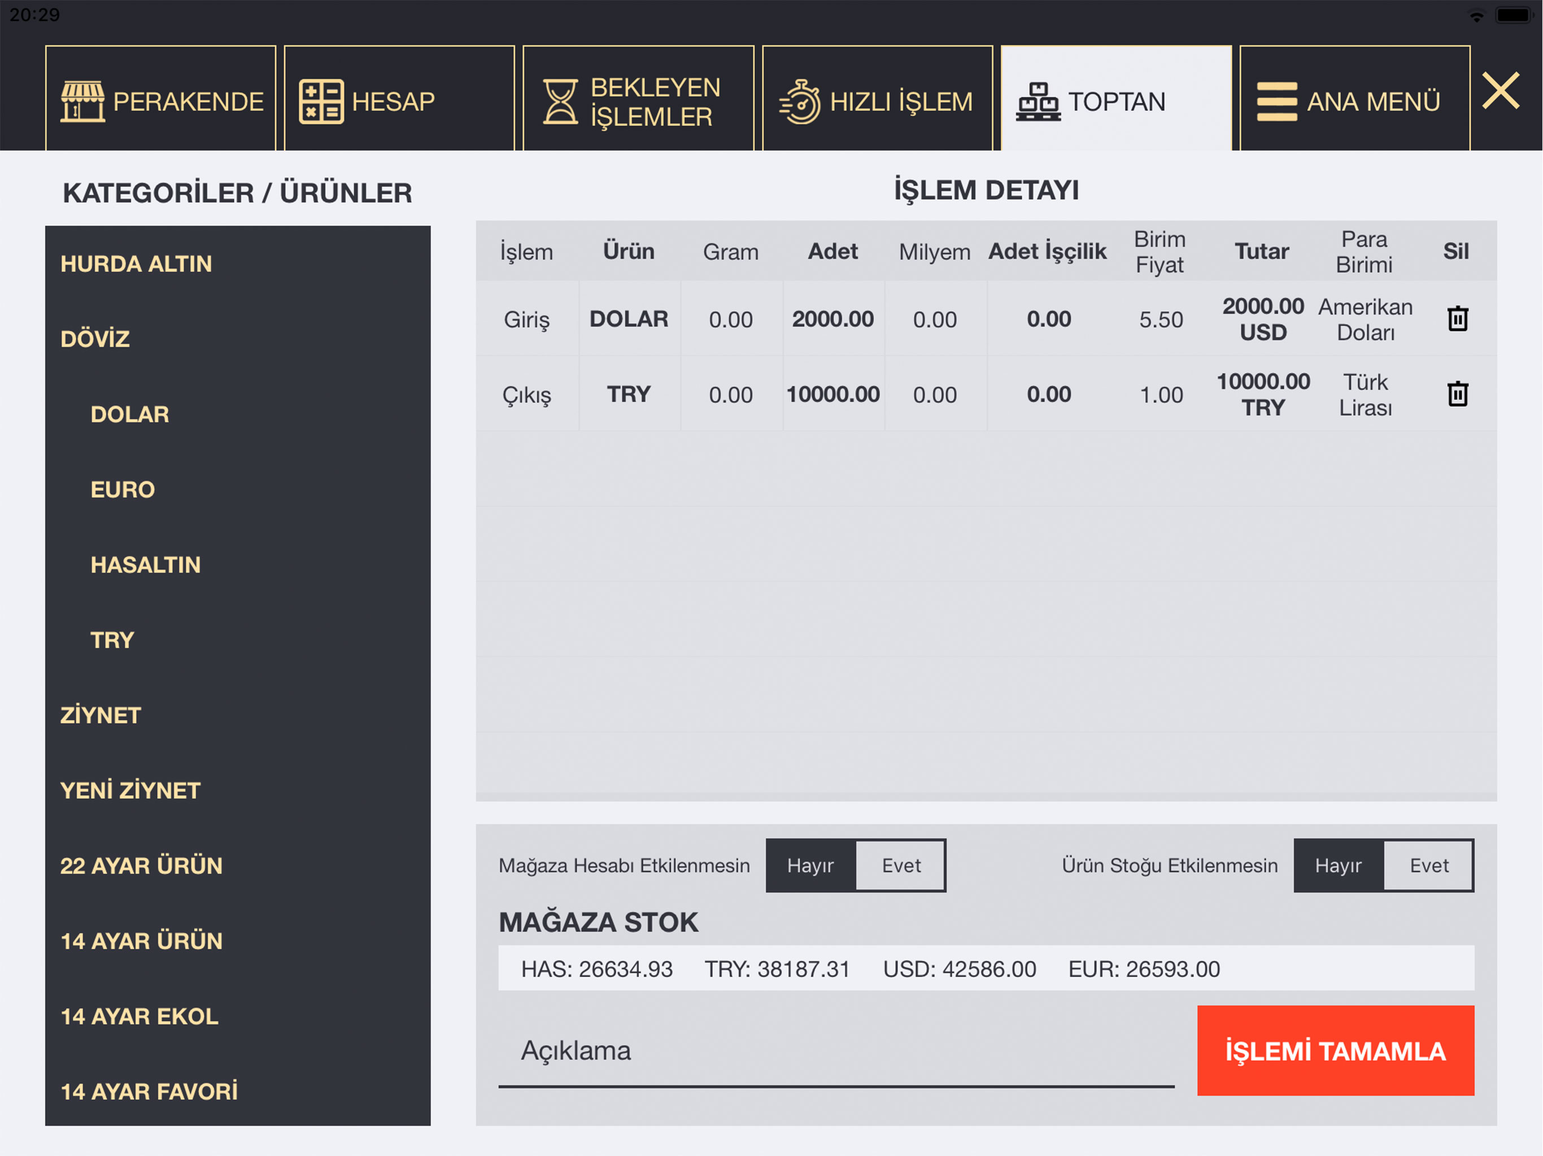The width and height of the screenshot is (1543, 1156).
Task: Click the 2000.00 USD amount cell
Action: point(1262,319)
